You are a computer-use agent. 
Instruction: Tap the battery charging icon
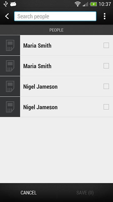94,4
